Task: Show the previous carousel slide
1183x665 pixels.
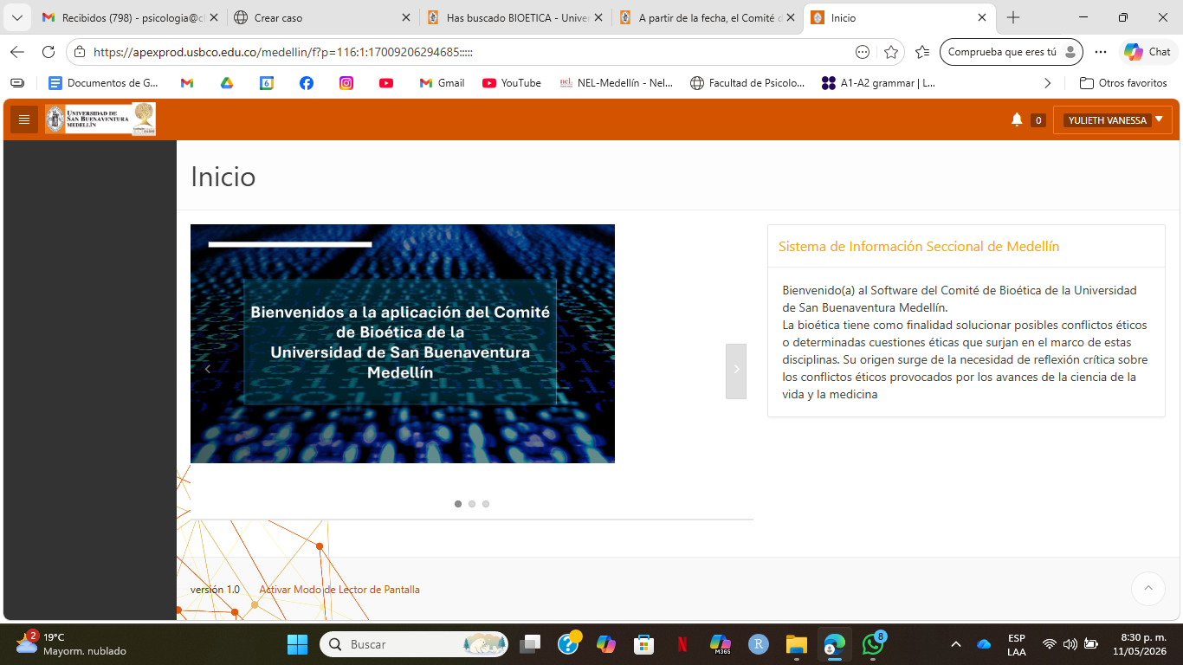Action: (x=207, y=369)
